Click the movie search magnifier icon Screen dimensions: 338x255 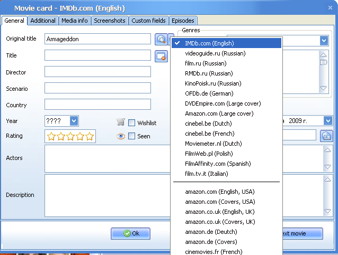161,39
